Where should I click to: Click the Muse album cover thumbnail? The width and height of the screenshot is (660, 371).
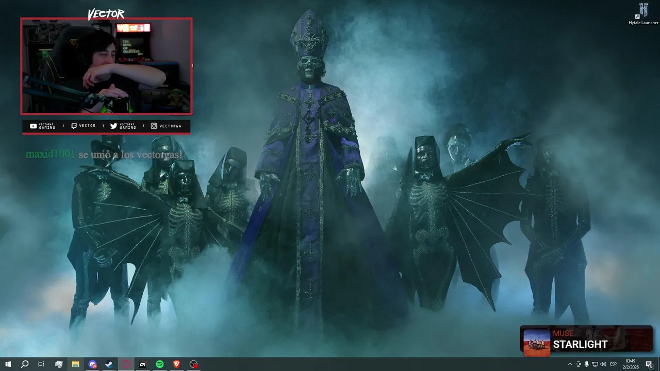click(537, 343)
